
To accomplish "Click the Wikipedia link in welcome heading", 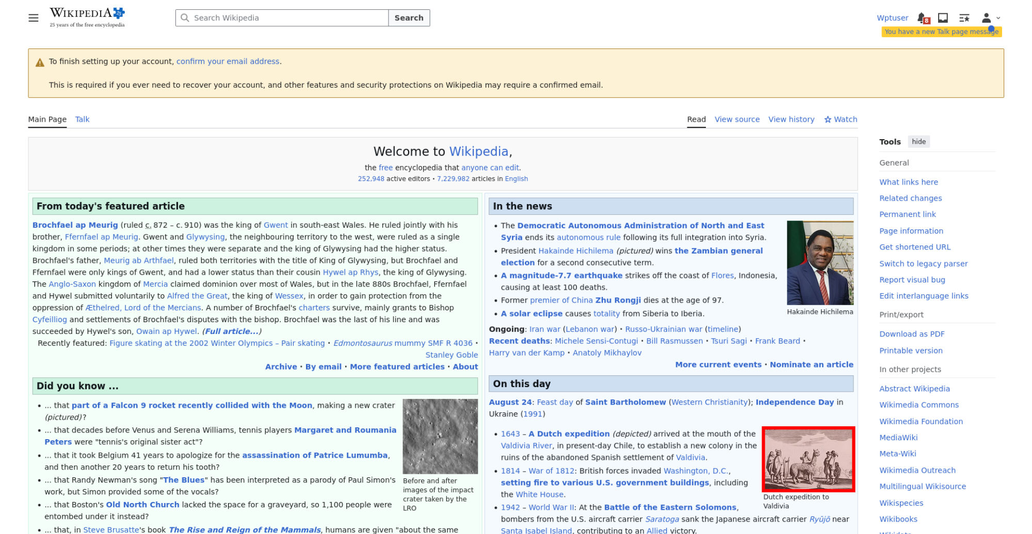I will point(479,152).
